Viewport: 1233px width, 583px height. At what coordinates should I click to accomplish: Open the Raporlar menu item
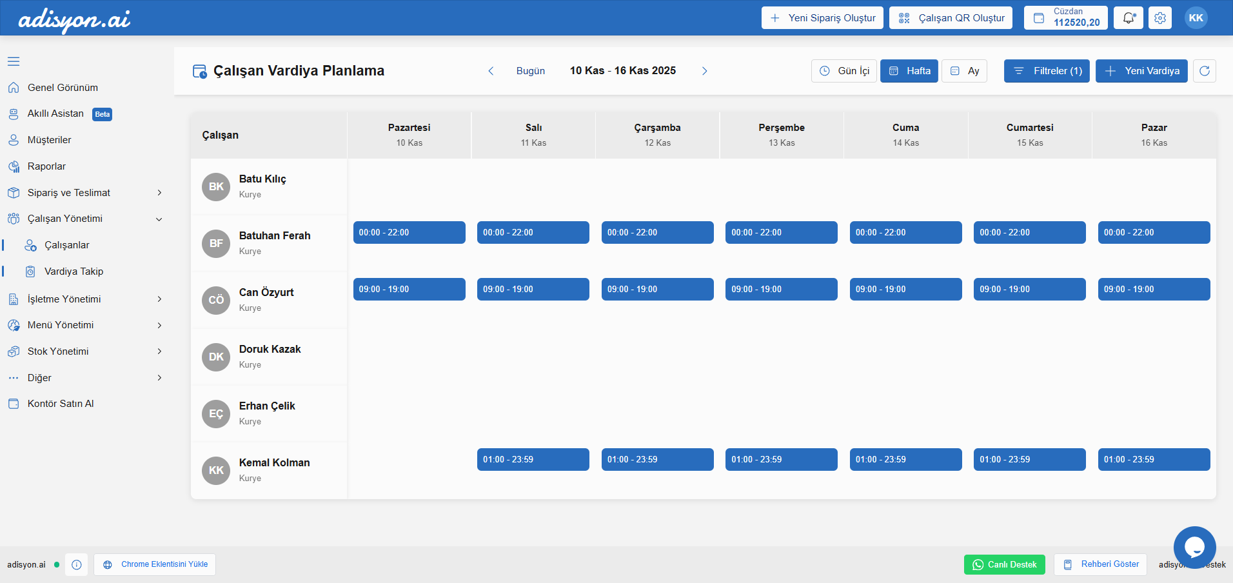[x=46, y=166]
